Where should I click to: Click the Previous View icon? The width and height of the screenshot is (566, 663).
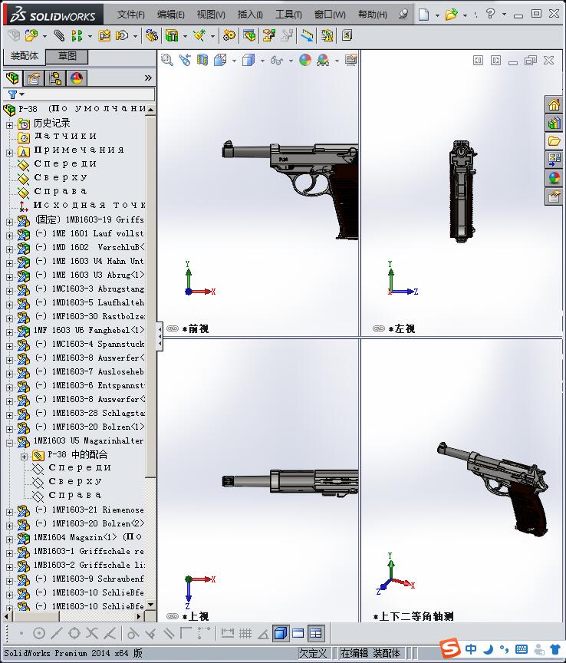(185, 60)
